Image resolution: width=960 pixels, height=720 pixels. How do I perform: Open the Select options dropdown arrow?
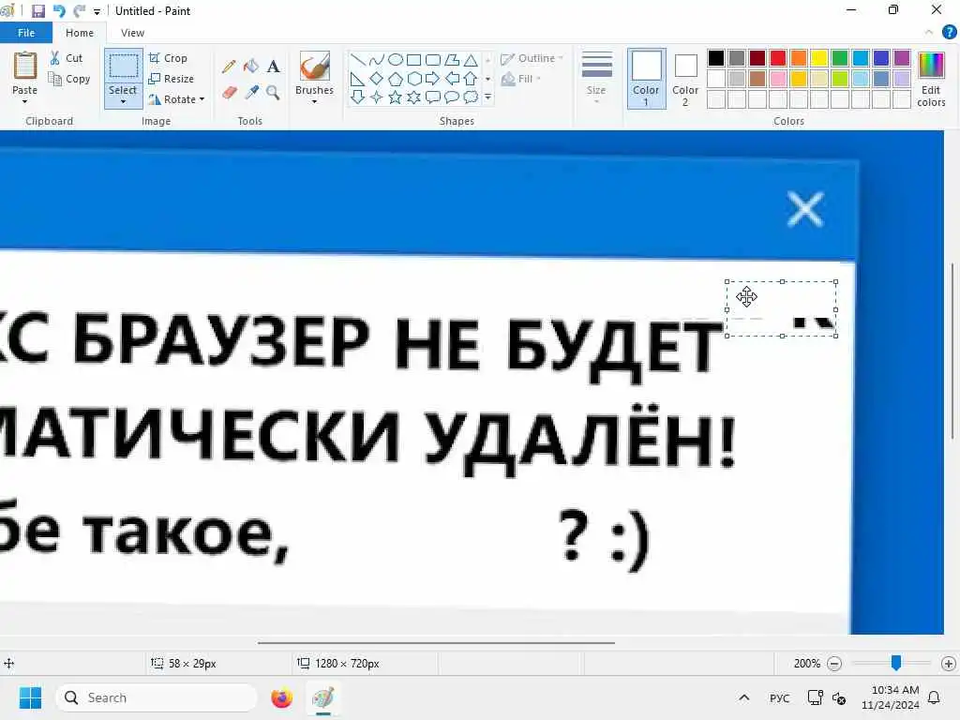[x=123, y=101]
